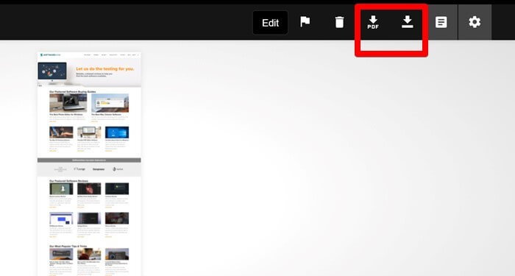Click the orange "Let us do the testing for you" headline

click(x=104, y=69)
